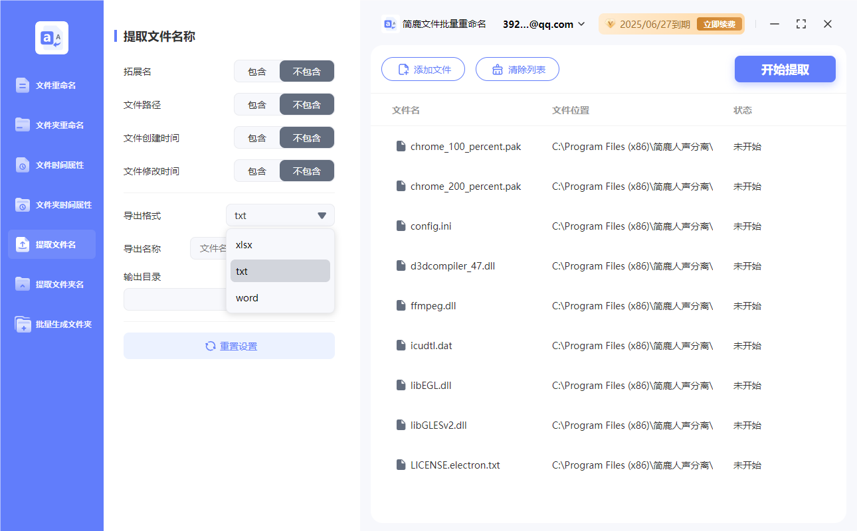Set 文件创建时间 to 不包含

pos(306,137)
